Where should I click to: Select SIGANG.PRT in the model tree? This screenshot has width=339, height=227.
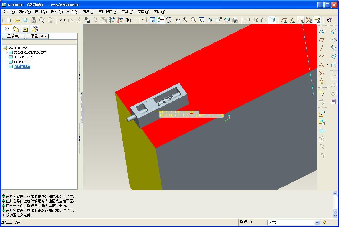[23, 57]
